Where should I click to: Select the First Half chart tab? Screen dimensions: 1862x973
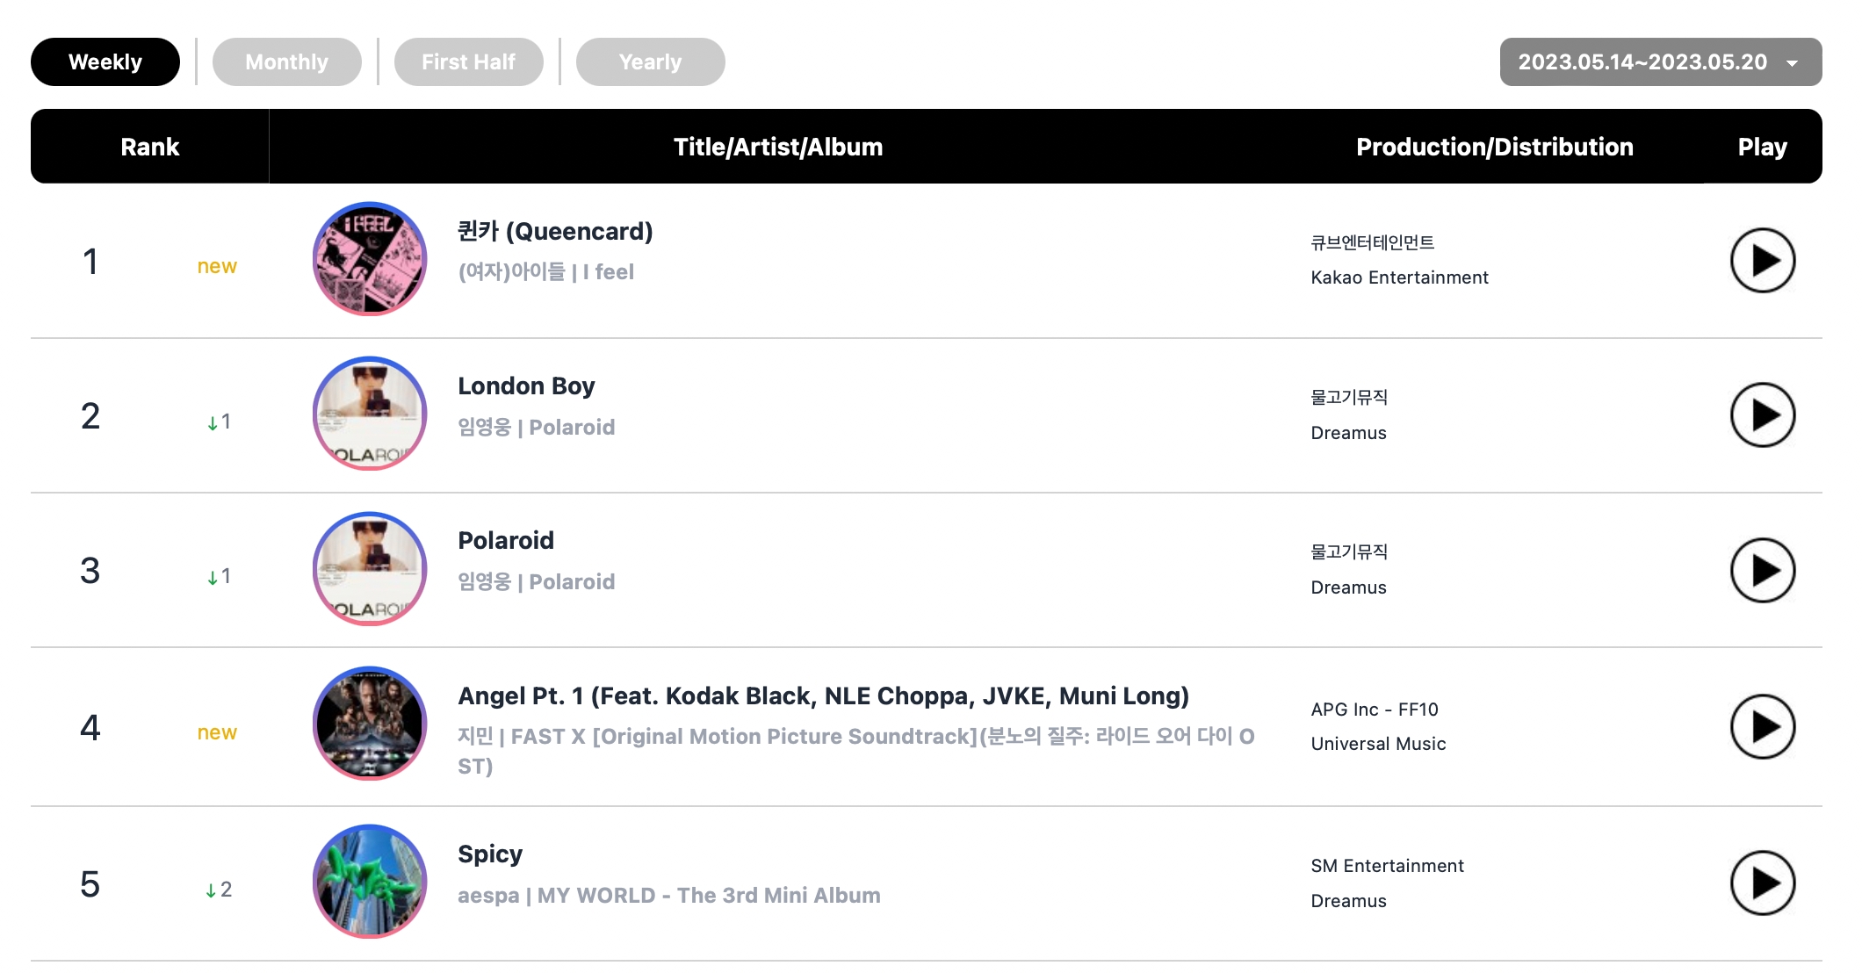(x=469, y=62)
